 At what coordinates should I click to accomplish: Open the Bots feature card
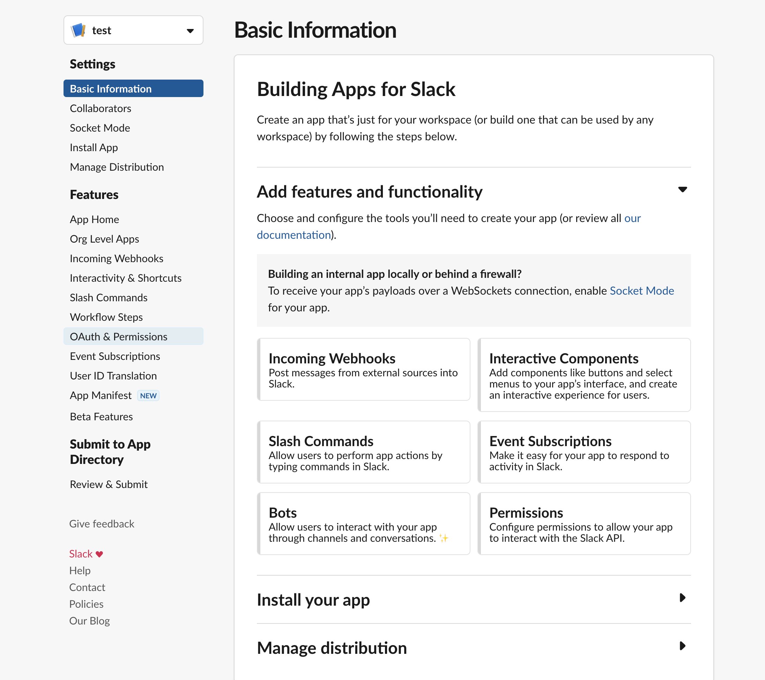363,524
